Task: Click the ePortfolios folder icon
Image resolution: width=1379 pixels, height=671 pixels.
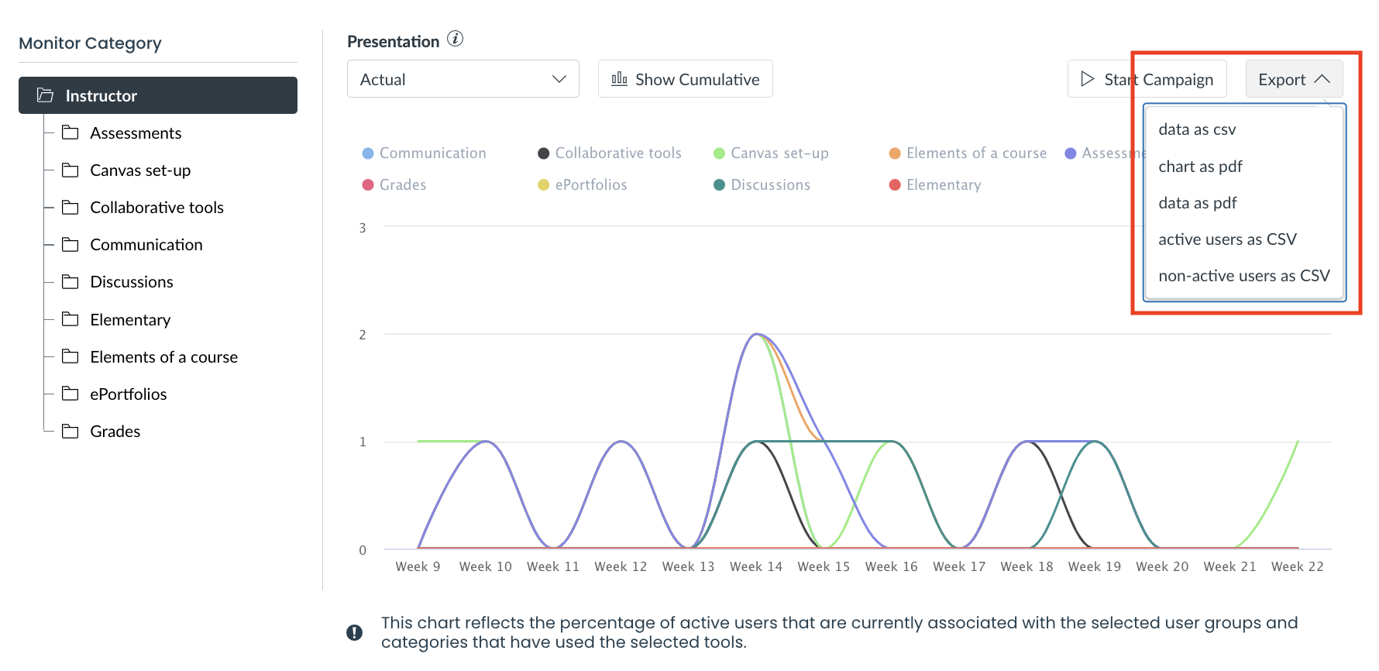Action: tap(70, 394)
